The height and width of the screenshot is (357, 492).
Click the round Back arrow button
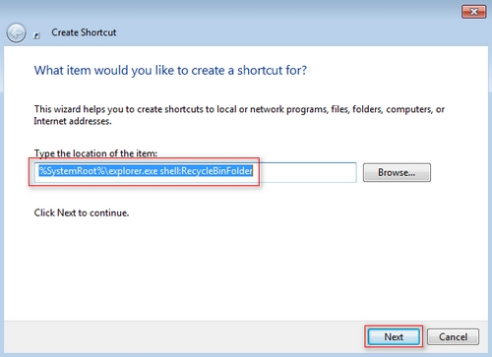(x=16, y=32)
